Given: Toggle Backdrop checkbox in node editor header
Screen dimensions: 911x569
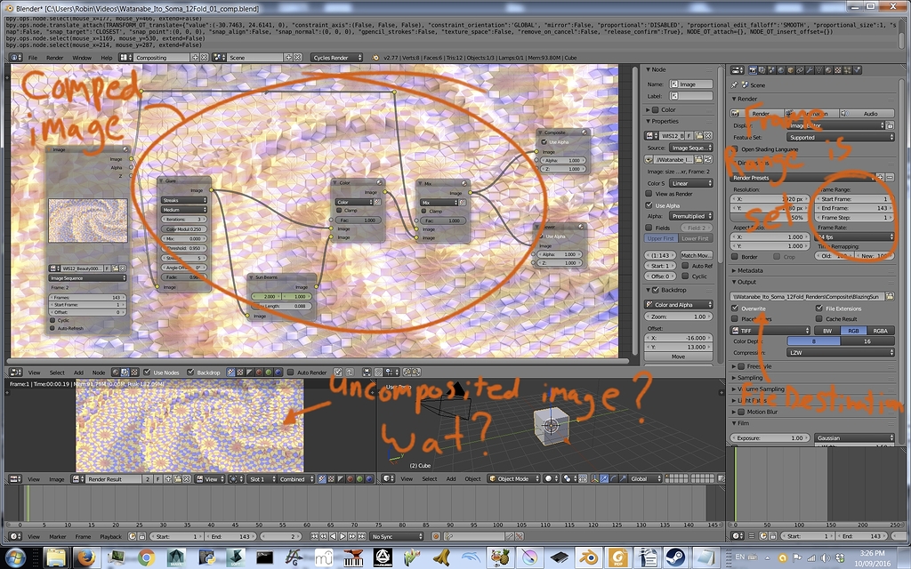Looking at the screenshot, I should click(x=190, y=373).
